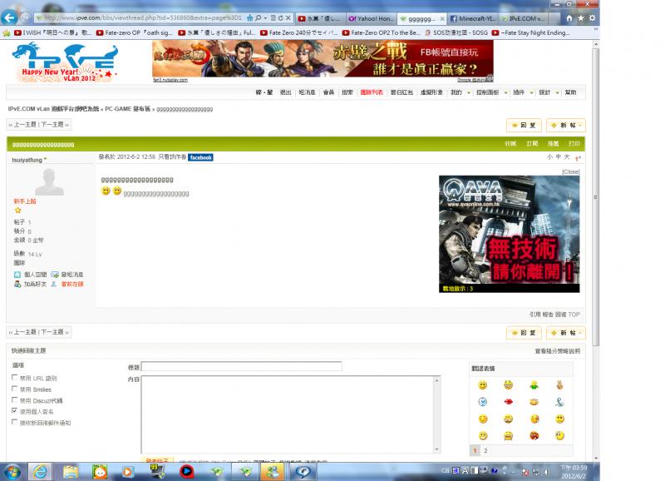Close the AVA ad via [Close]
665x481 pixels.
571,172
